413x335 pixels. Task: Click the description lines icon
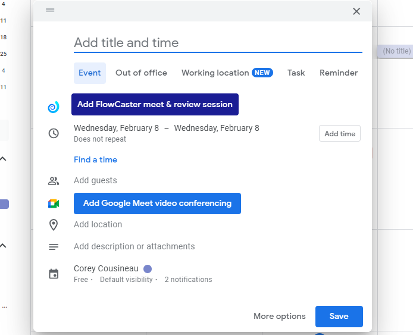[x=54, y=247]
